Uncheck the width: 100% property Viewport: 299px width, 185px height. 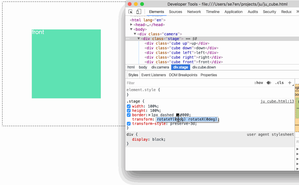click(128, 106)
